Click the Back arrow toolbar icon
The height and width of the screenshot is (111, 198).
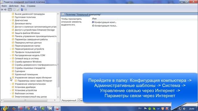(x=2, y=10)
